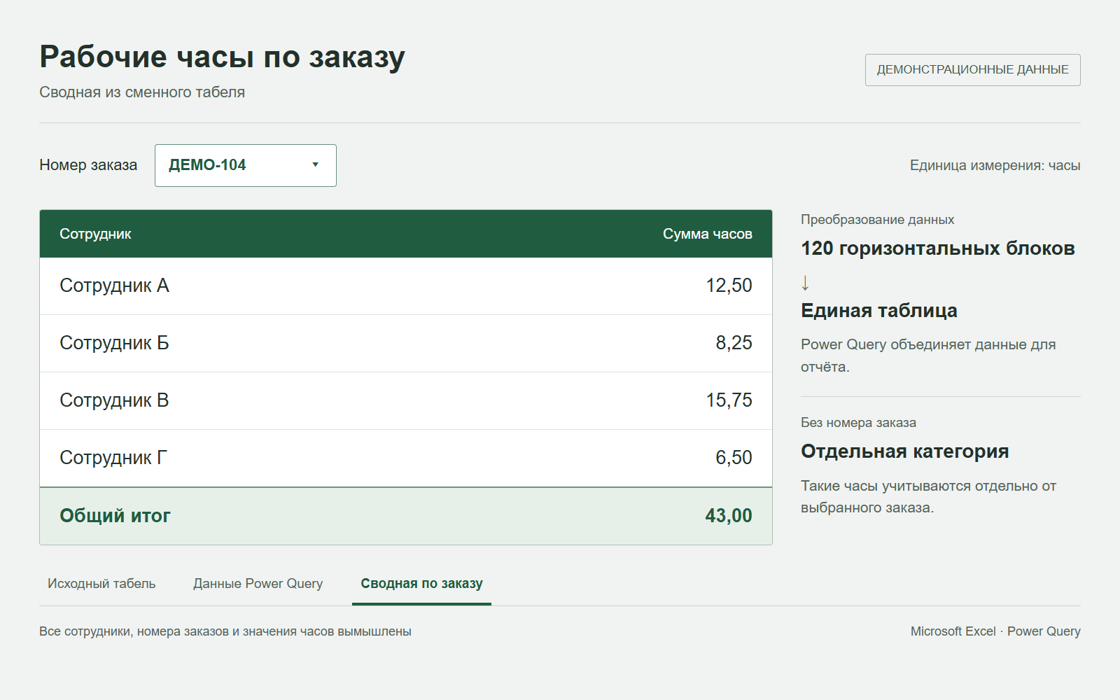Click the Такие часы учитываются отдельно description

tap(928, 496)
